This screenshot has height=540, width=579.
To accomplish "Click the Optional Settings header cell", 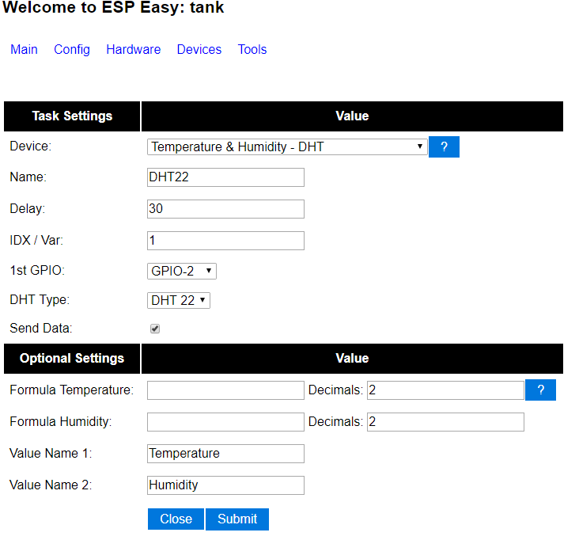I will [x=72, y=358].
